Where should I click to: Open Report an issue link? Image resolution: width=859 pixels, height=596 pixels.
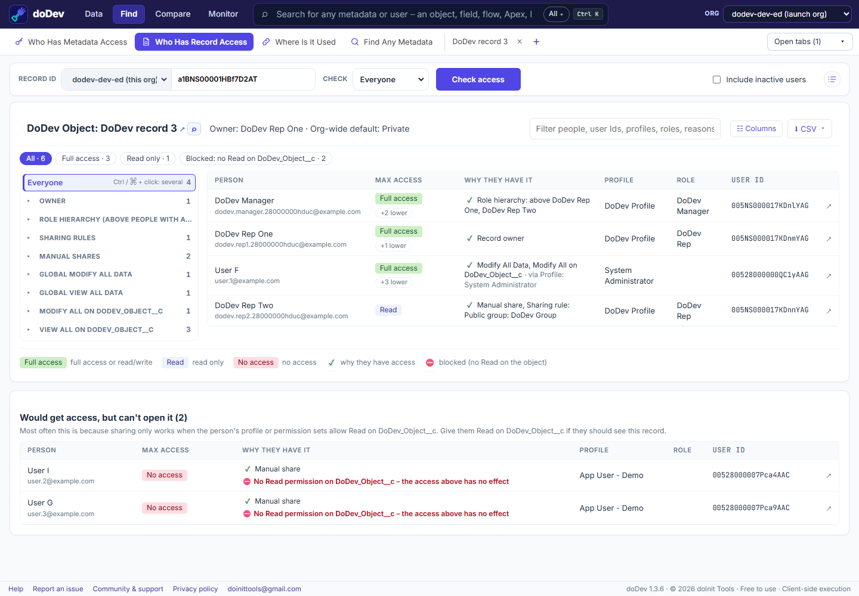[58, 589]
